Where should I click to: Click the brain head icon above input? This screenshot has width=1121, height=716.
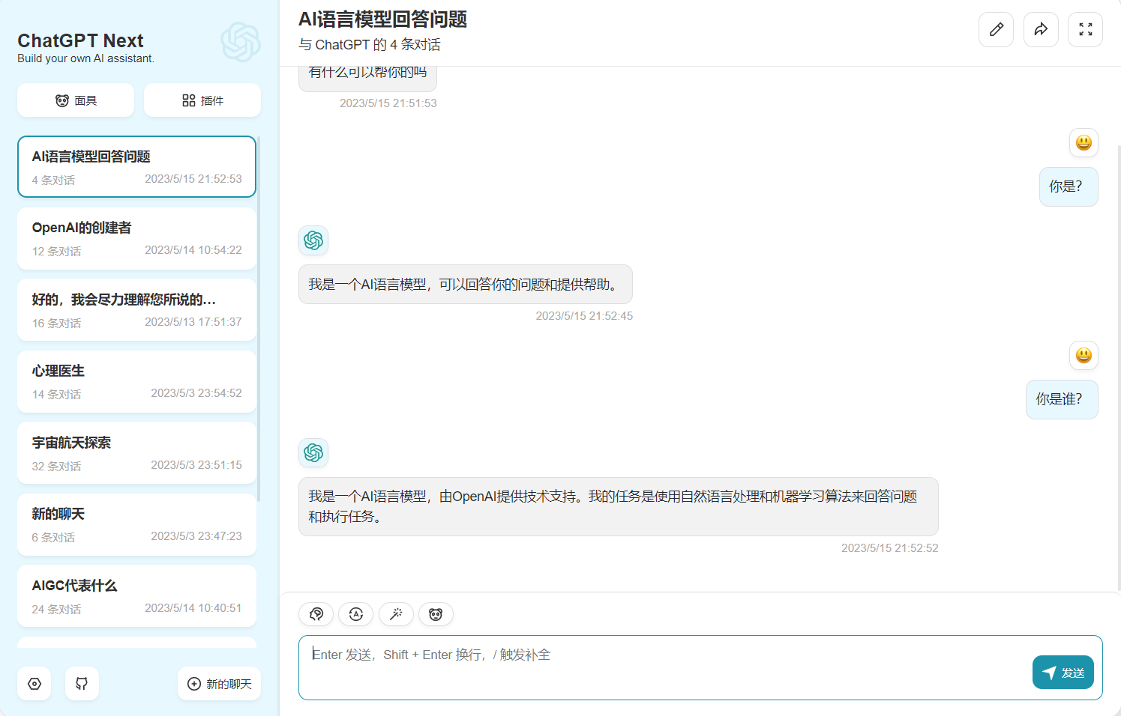(x=316, y=614)
